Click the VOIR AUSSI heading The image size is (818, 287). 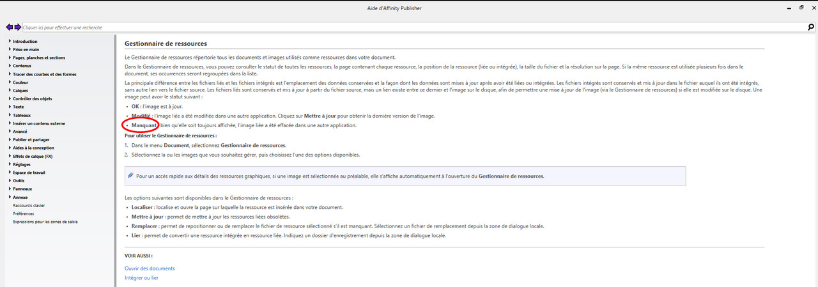(139, 256)
